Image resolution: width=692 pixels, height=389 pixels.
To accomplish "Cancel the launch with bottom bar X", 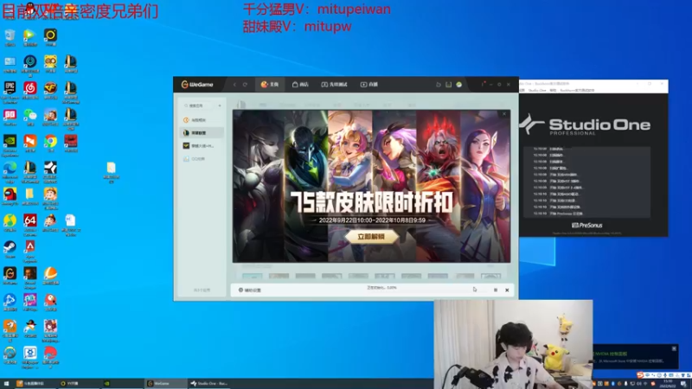I will (507, 290).
